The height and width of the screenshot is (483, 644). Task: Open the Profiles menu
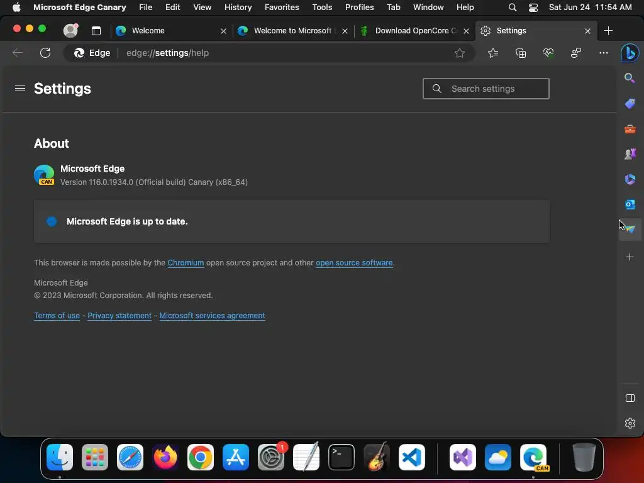click(359, 8)
